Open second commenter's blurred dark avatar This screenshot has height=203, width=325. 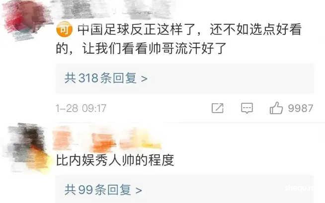coord(27,147)
